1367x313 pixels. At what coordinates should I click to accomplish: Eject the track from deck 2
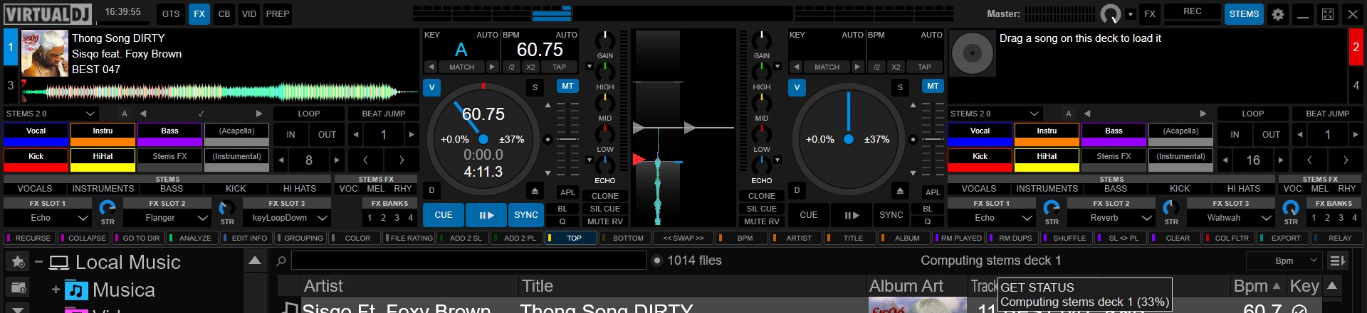click(x=900, y=191)
